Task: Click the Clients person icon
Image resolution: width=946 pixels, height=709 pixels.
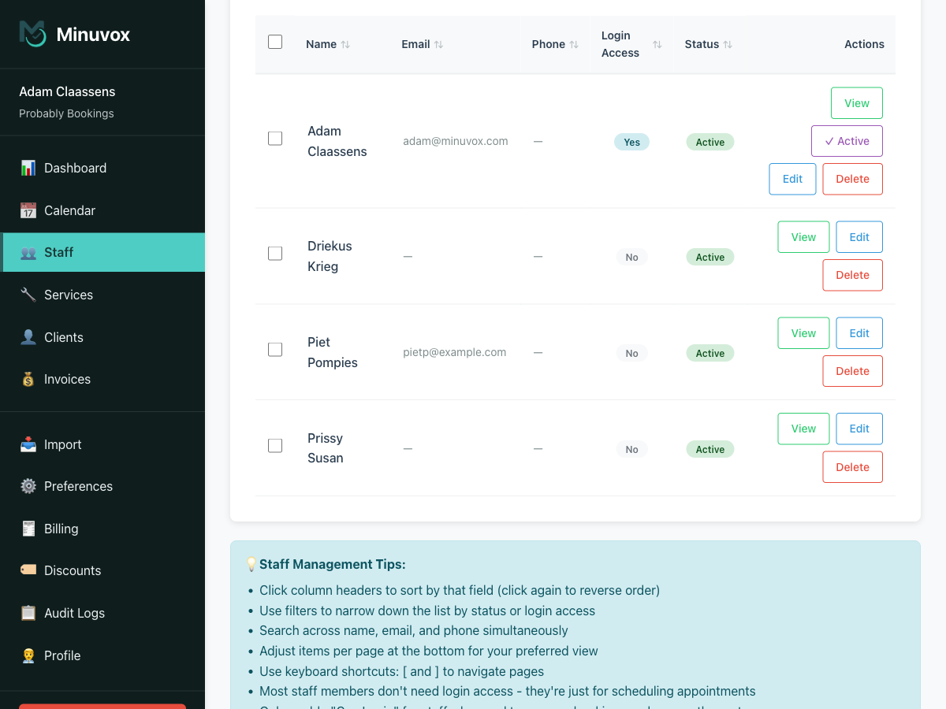Action: click(x=28, y=337)
